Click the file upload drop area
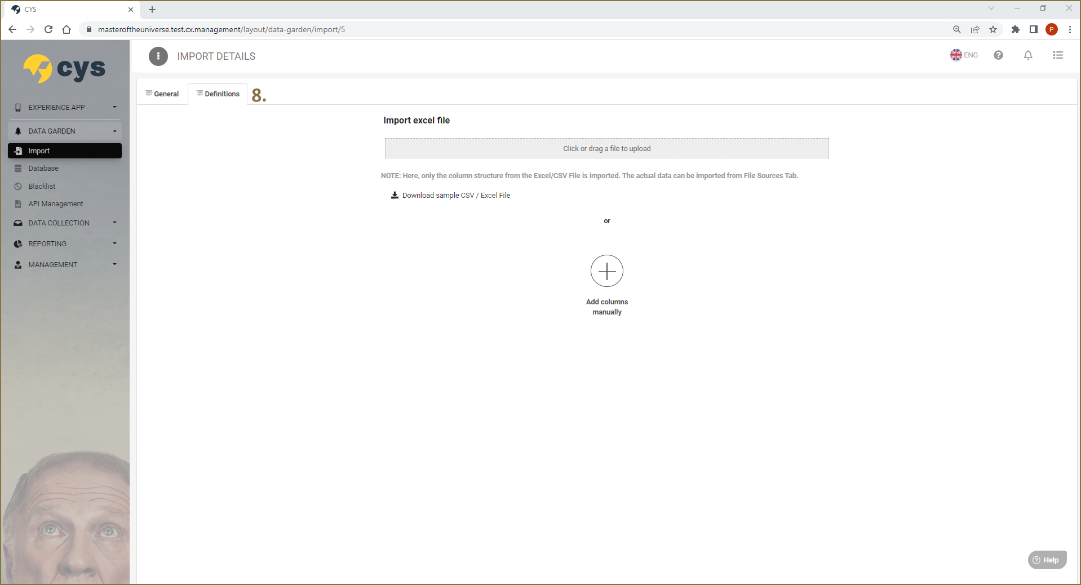1081x585 pixels. [607, 148]
